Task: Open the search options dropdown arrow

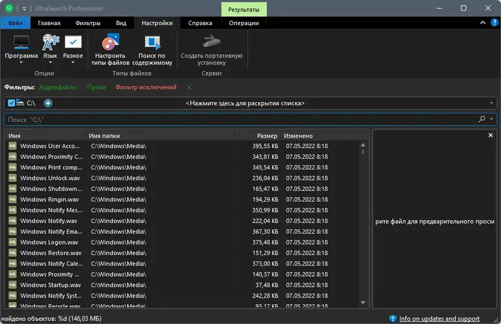Action: (492, 119)
